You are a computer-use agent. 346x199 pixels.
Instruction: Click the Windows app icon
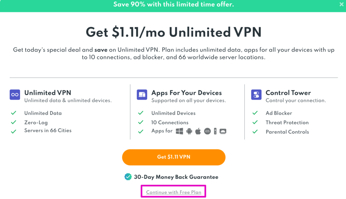coord(179,131)
